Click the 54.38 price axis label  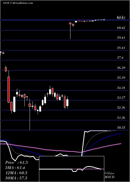tap(121, 88)
